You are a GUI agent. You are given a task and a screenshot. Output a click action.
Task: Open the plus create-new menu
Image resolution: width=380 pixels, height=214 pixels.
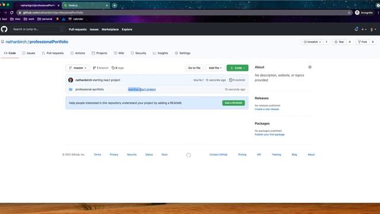364,29
